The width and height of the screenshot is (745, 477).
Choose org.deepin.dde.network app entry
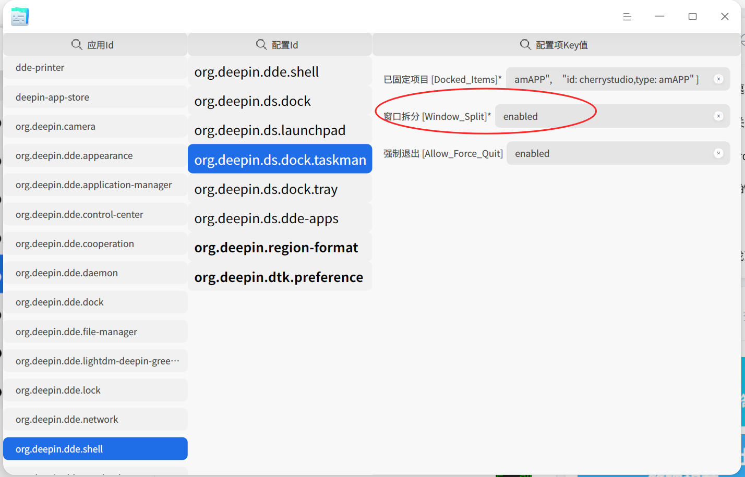(95, 419)
